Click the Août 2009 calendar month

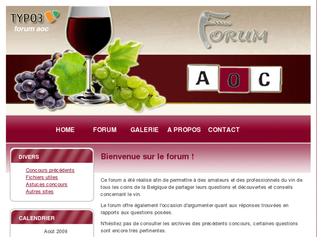point(56,231)
